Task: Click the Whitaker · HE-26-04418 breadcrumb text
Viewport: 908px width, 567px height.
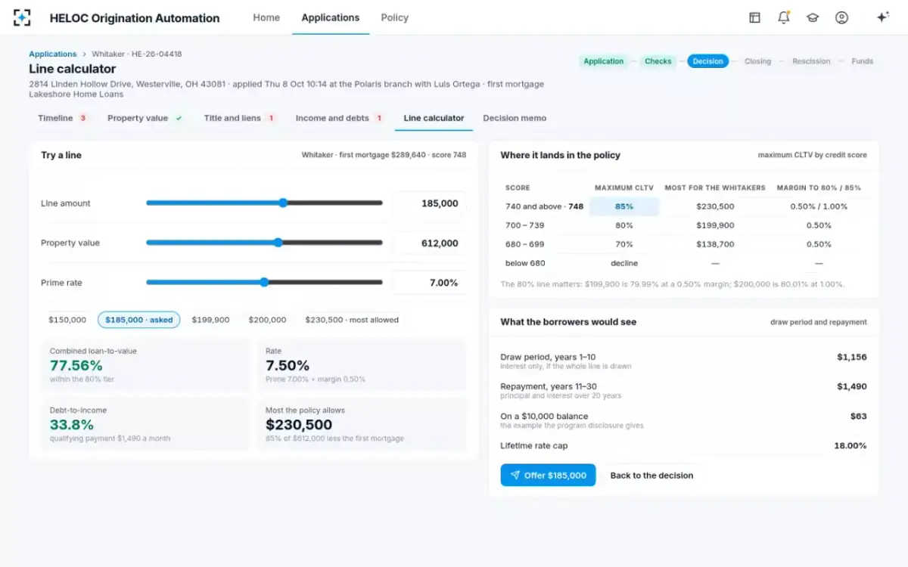Action: [137, 54]
